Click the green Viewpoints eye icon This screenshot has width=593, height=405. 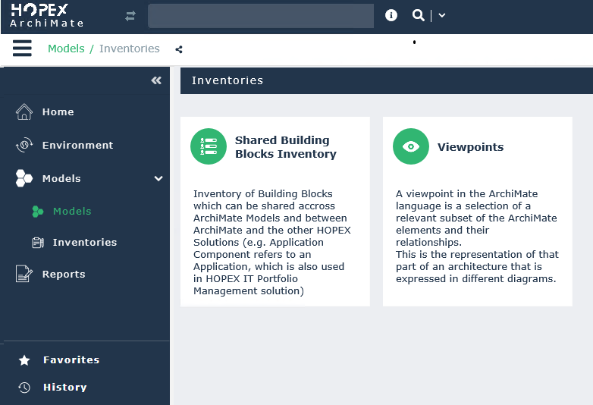tap(411, 146)
